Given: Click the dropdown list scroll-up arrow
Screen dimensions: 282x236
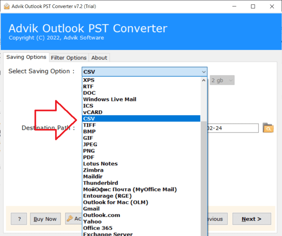Looking at the screenshot, I should 203,80.
